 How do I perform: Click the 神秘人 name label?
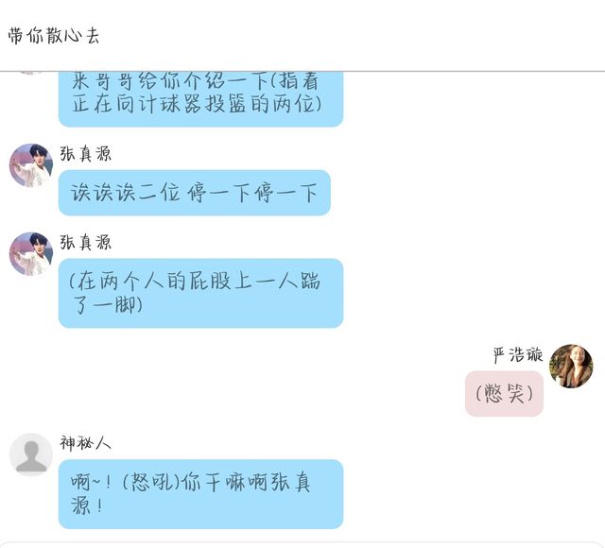coord(86,443)
